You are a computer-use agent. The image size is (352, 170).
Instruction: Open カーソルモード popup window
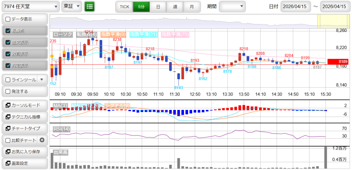click(24, 105)
